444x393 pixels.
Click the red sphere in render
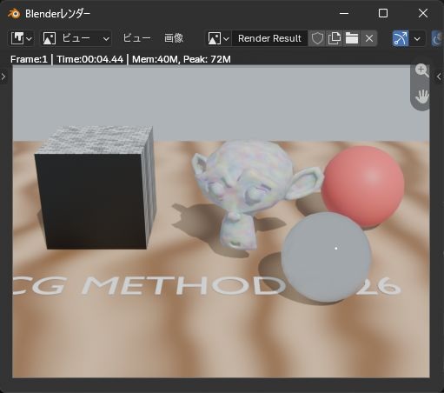pyautogui.click(x=363, y=185)
